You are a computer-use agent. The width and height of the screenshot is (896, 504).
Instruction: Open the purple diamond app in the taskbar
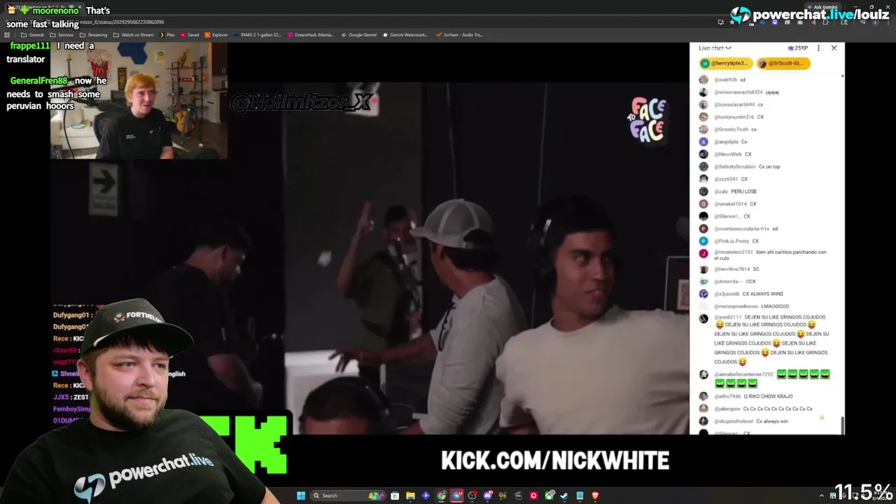coord(426,496)
